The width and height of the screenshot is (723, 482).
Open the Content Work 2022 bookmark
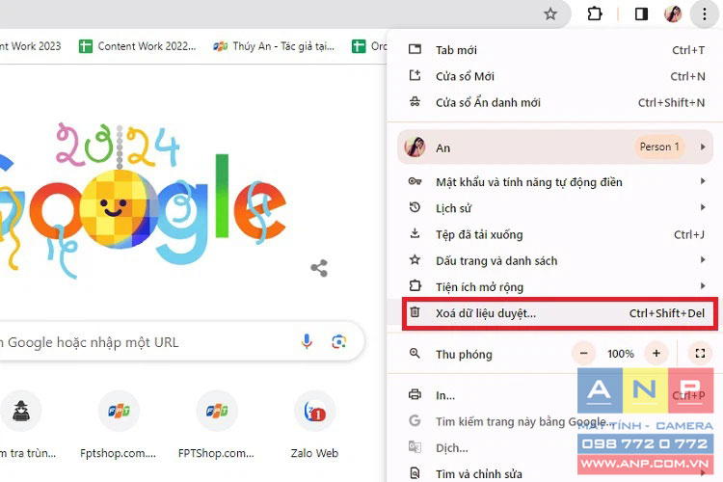click(138, 46)
